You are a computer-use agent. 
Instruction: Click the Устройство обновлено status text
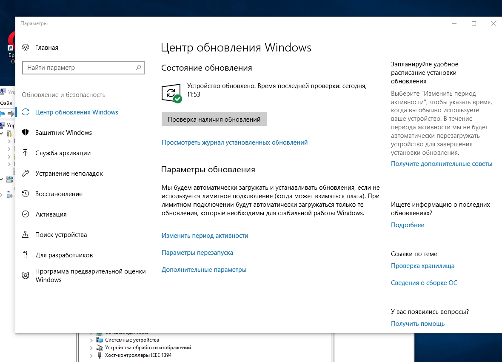(277, 90)
